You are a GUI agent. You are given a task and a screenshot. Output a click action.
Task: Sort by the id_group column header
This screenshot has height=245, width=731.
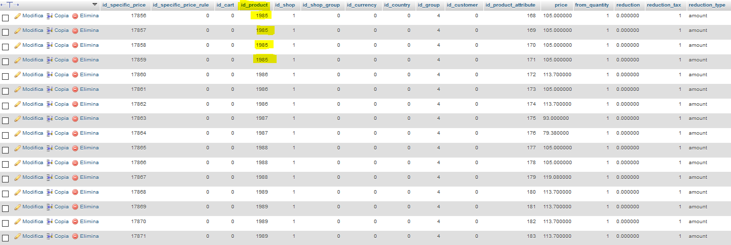428,5
